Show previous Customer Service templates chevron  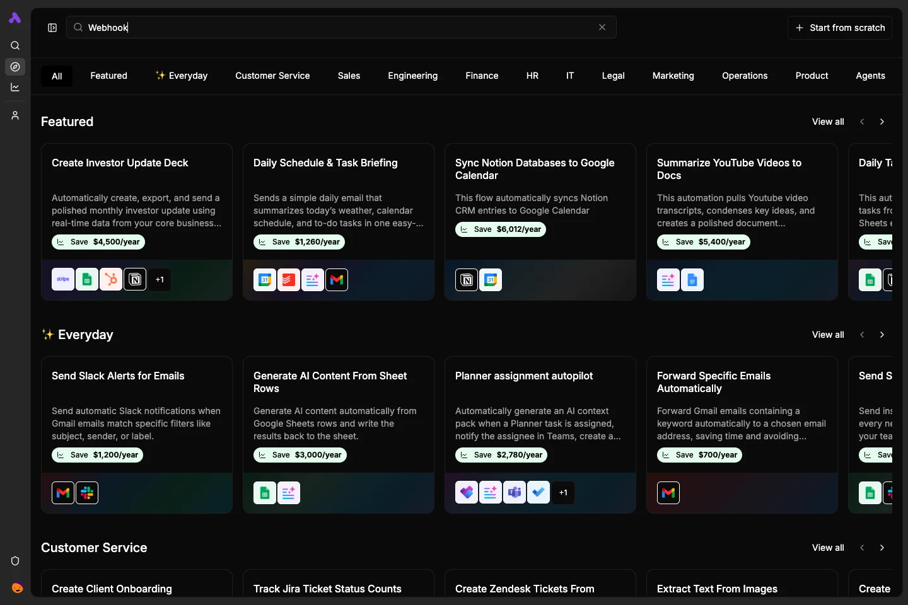862,548
